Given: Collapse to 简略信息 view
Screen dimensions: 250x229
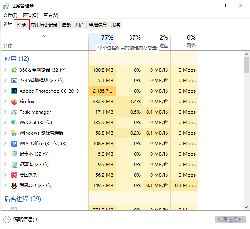Looking at the screenshot, I should (21, 220).
